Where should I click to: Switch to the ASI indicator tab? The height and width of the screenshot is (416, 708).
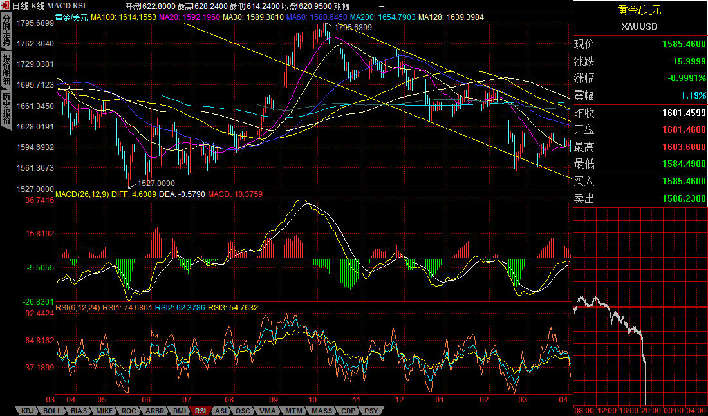pyautogui.click(x=221, y=411)
